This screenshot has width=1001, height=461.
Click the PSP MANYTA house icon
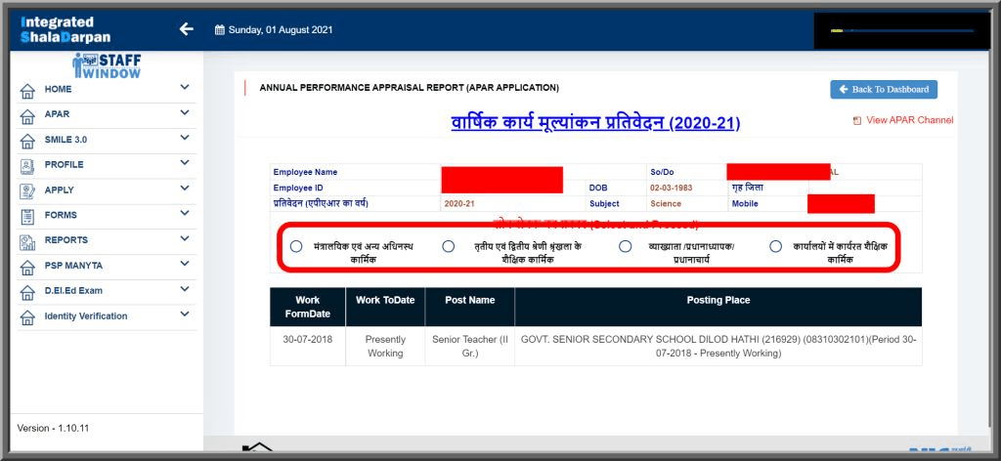pyautogui.click(x=27, y=267)
